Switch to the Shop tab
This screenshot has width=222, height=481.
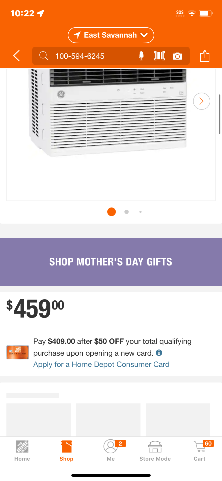tap(66, 451)
